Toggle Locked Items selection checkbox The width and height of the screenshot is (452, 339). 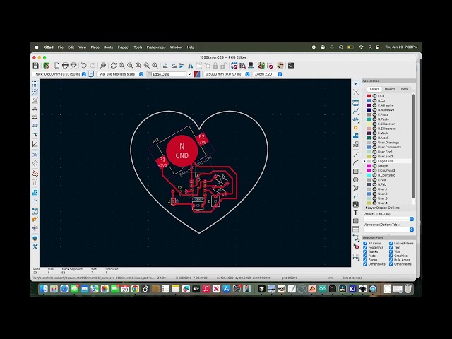(391, 243)
